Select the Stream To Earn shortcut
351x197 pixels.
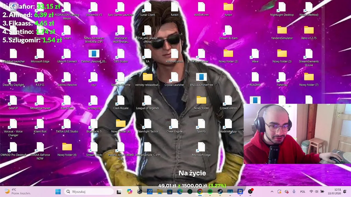click(228, 33)
